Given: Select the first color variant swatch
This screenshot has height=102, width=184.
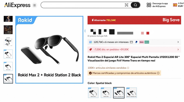Looking at the screenshot, I should tap(93, 93).
